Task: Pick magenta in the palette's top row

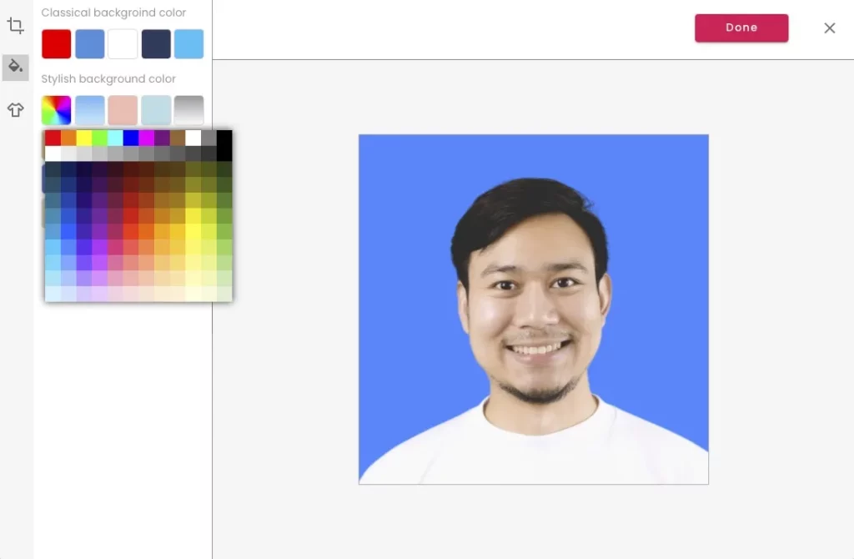Action: (x=146, y=138)
